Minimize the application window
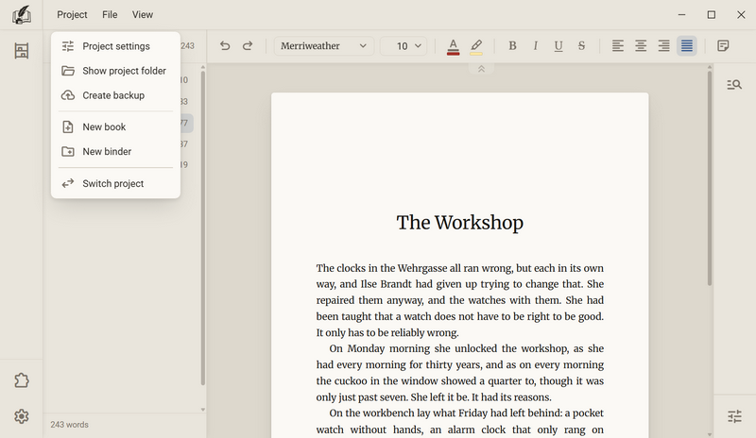 (681, 14)
